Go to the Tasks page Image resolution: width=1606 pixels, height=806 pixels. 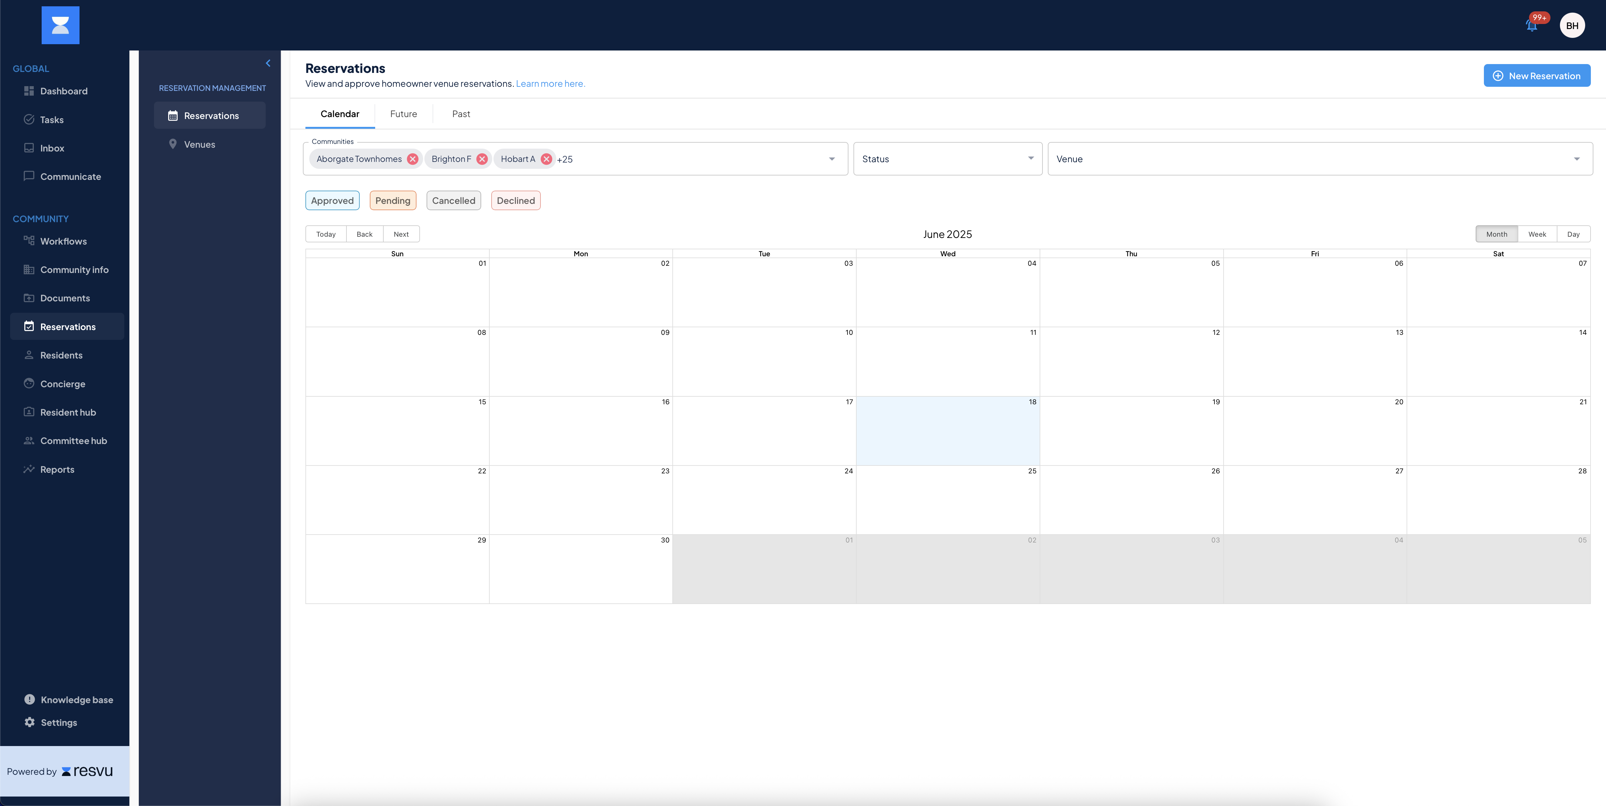coord(52,120)
